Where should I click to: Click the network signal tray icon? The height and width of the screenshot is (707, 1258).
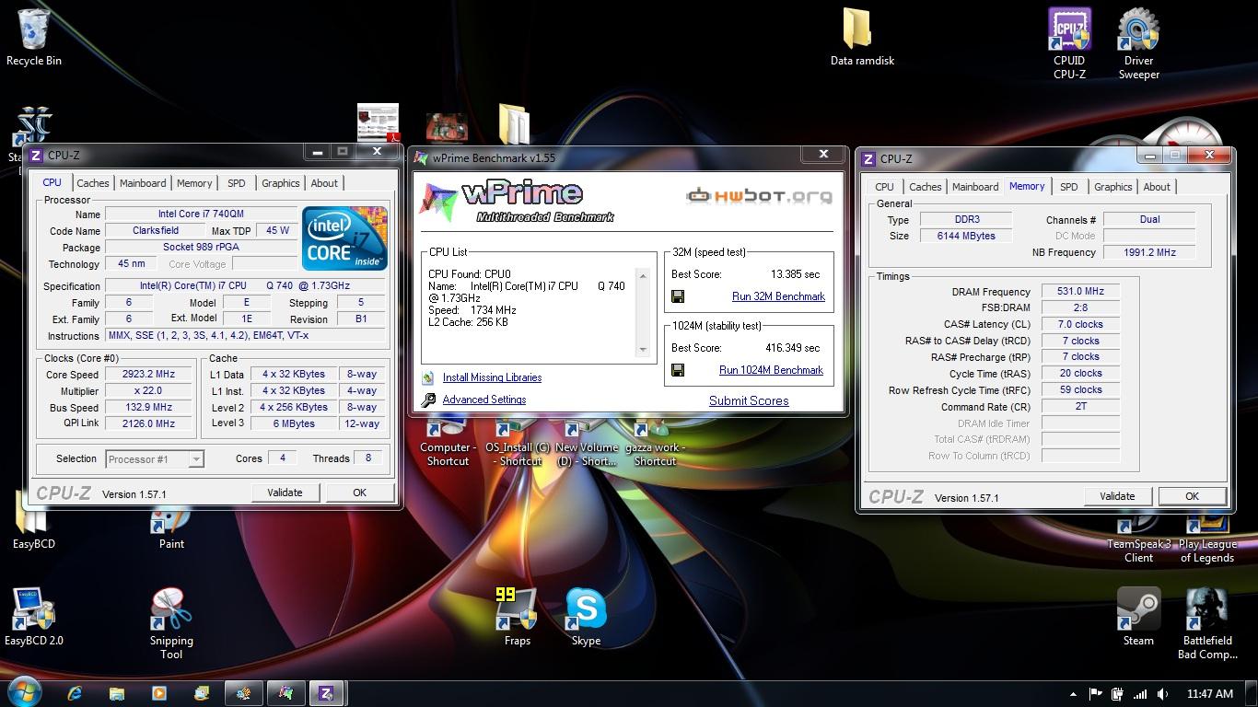click(x=1140, y=694)
